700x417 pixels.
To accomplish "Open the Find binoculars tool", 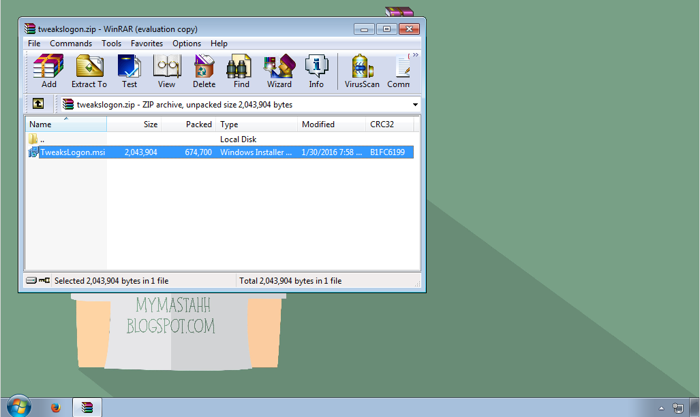I will click(x=241, y=71).
